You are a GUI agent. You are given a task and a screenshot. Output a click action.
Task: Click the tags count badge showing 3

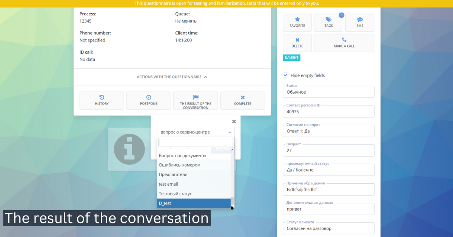click(x=341, y=15)
